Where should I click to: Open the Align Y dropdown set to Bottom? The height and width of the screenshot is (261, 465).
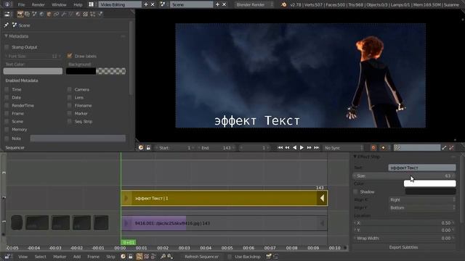421,208
